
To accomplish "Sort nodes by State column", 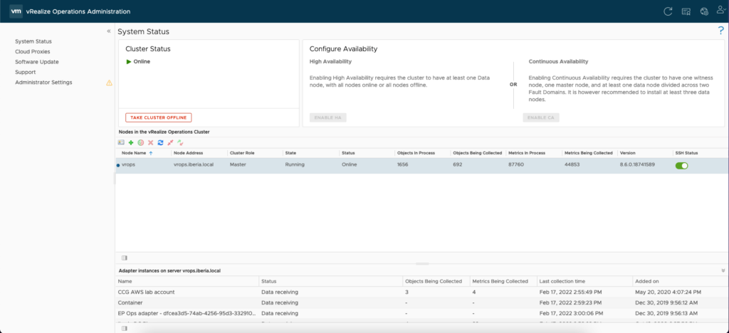I will [290, 153].
